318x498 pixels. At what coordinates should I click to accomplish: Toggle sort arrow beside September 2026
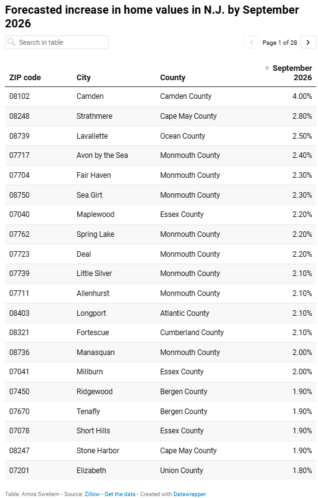[267, 68]
